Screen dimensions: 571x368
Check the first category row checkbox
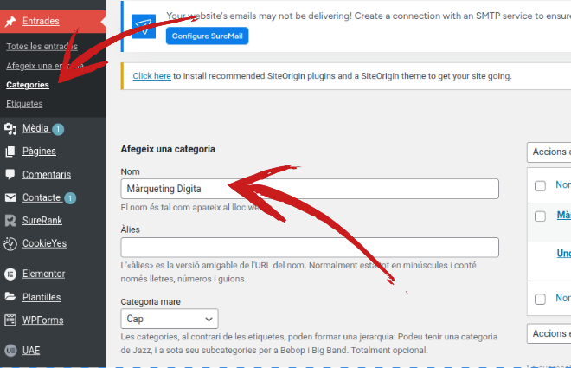pos(540,216)
